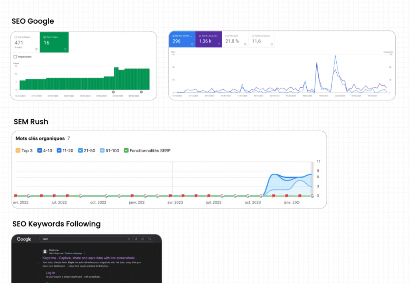Select the Position moyenne metric tab

[x=261, y=40]
